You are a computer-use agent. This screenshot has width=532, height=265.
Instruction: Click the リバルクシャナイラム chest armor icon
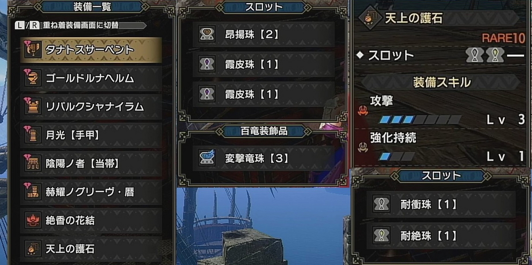point(33,106)
